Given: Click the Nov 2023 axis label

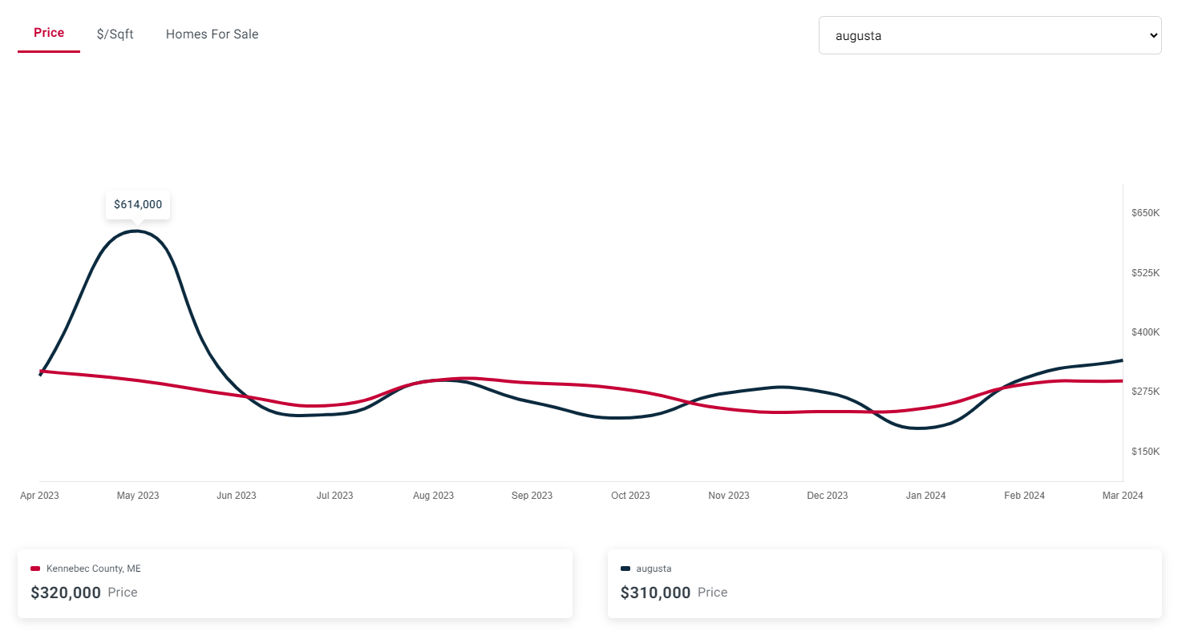Looking at the screenshot, I should pos(729,496).
